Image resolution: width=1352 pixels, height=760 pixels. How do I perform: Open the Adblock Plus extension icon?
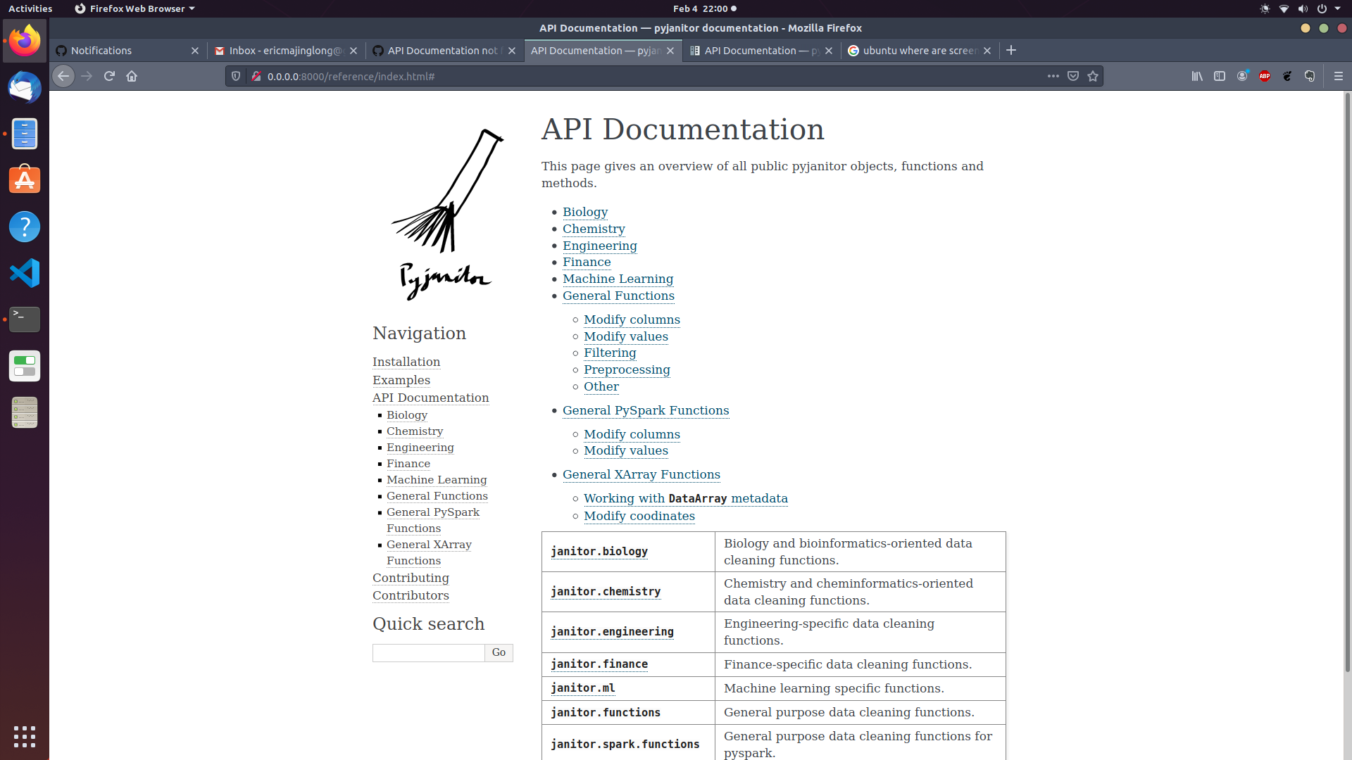click(1264, 76)
